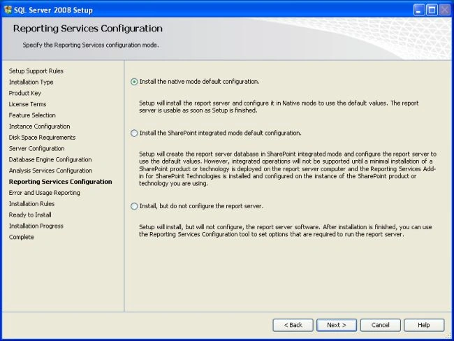Select native mode default configuration radio button
This screenshot has width=454, height=341.
pyautogui.click(x=134, y=82)
